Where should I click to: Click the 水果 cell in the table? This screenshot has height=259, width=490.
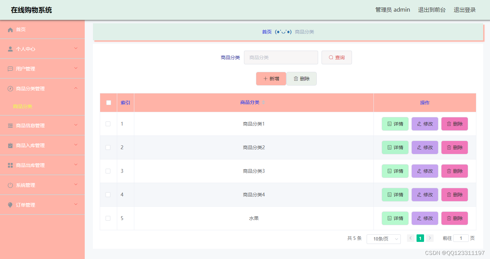tap(254, 218)
